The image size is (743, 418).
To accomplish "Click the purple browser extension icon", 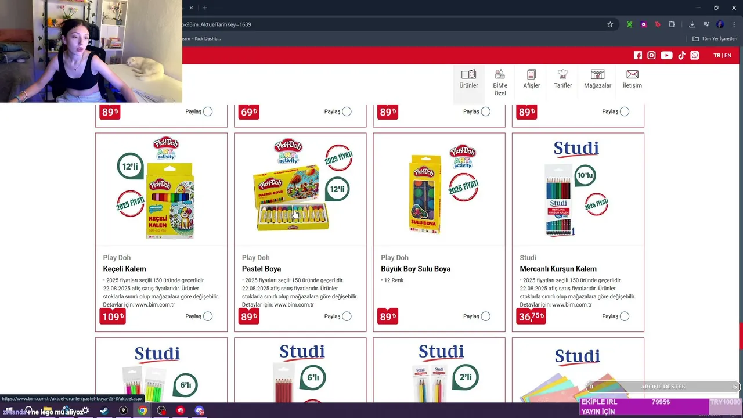I will [x=644, y=24].
